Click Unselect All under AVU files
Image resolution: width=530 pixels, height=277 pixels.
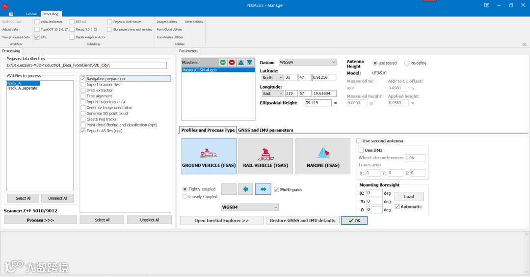(x=57, y=198)
